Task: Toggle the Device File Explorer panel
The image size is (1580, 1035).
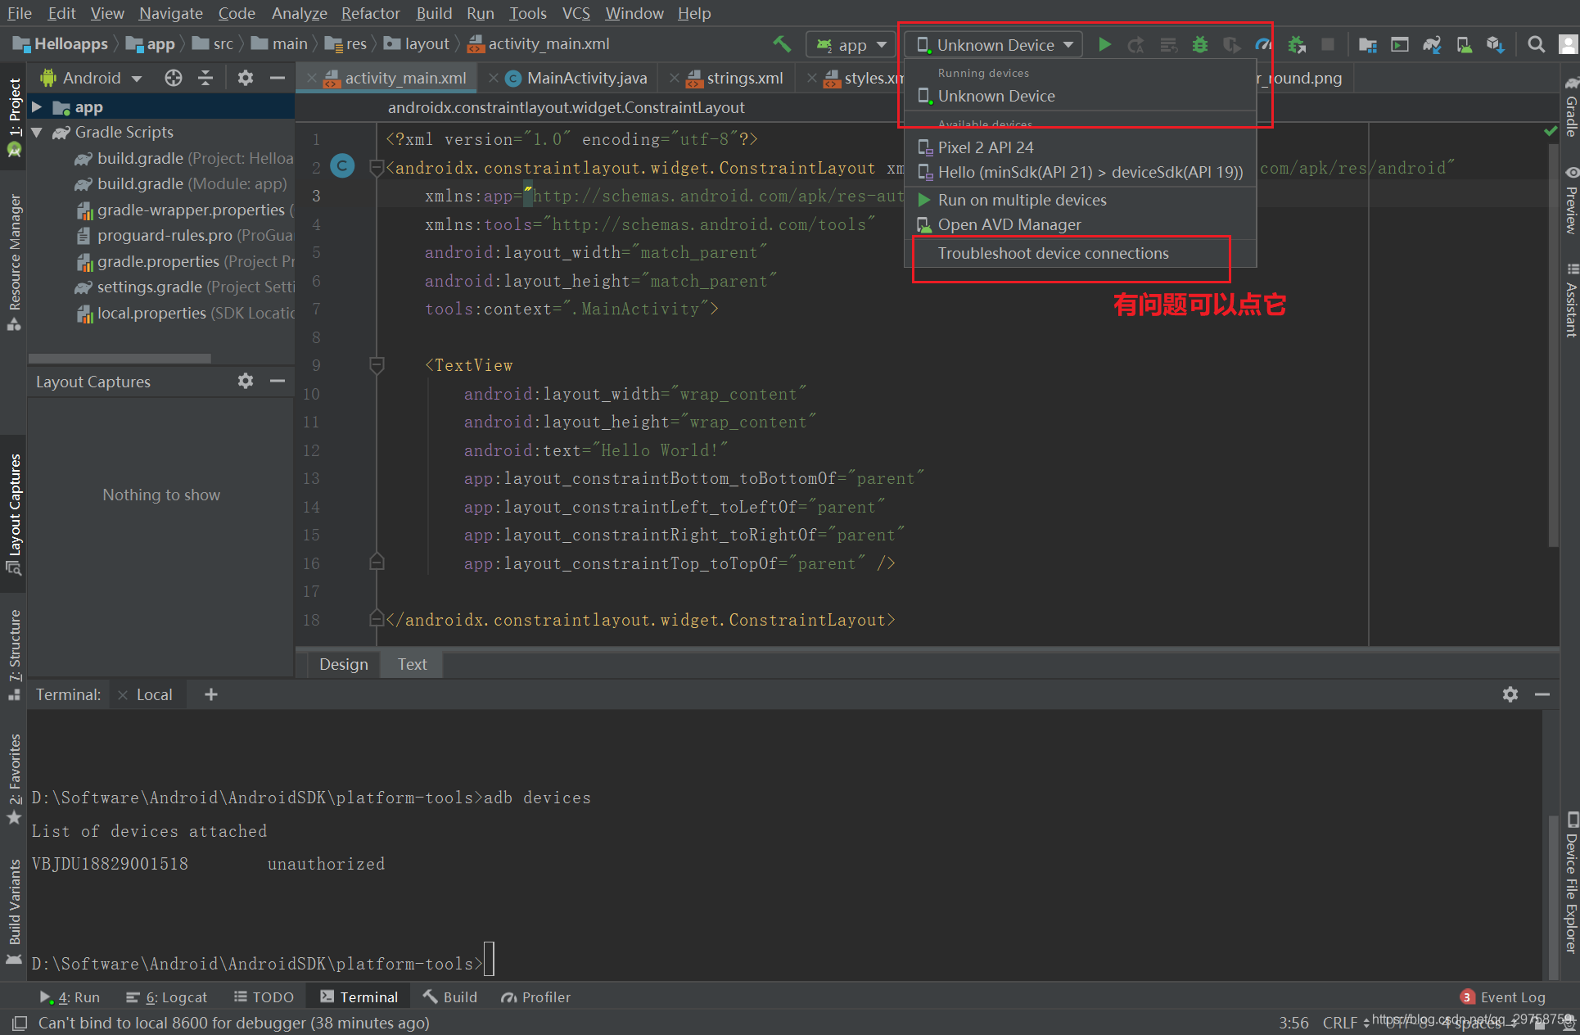Action: pyautogui.click(x=1570, y=884)
